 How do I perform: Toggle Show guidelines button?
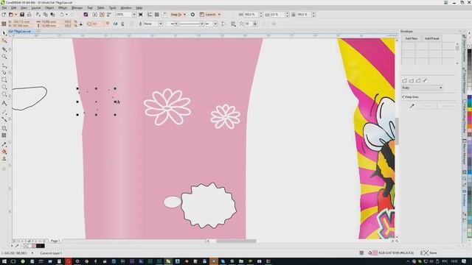(164, 15)
